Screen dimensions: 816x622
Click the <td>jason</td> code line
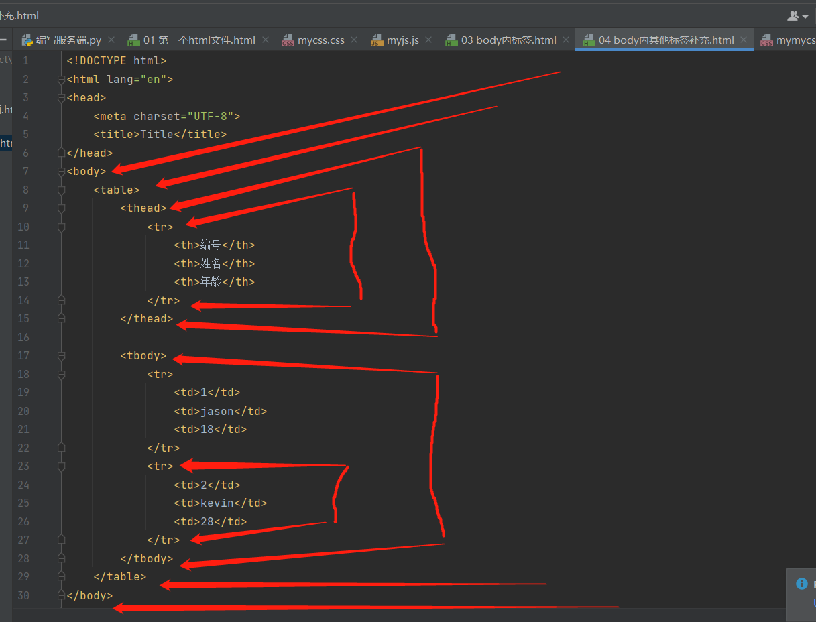[221, 411]
